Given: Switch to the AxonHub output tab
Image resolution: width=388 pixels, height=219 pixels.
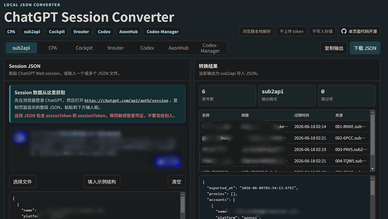Looking at the screenshot, I should 179,48.
